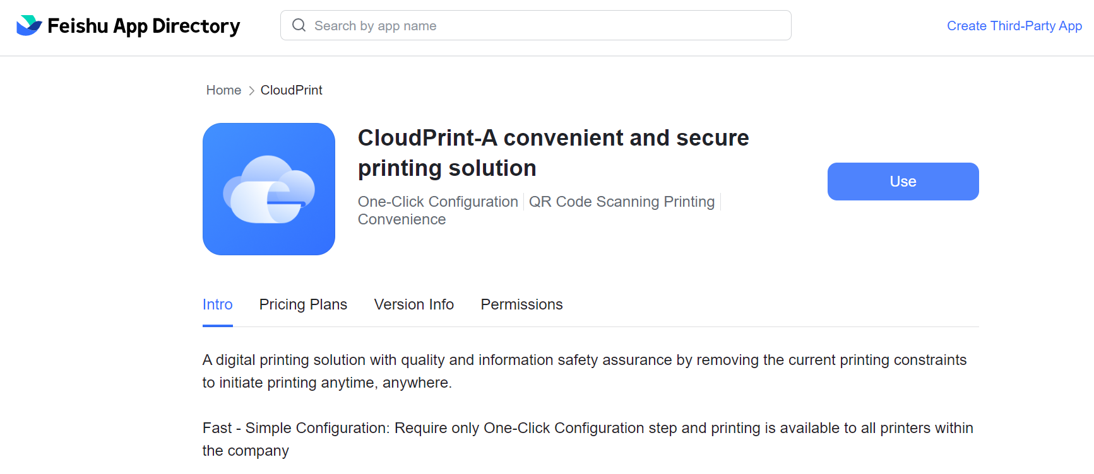Click the CloudPrint cloud app icon
The width and height of the screenshot is (1094, 474).
269,189
